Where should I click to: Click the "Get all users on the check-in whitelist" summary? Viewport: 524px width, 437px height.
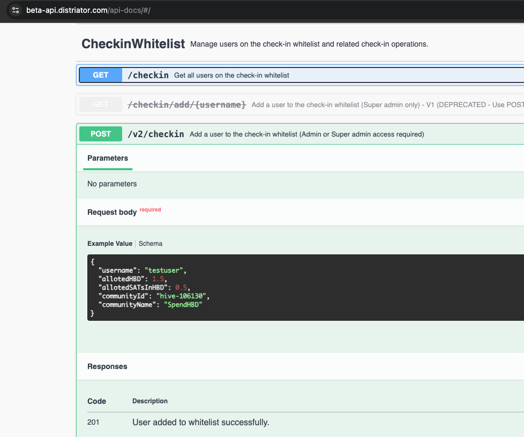(231, 76)
